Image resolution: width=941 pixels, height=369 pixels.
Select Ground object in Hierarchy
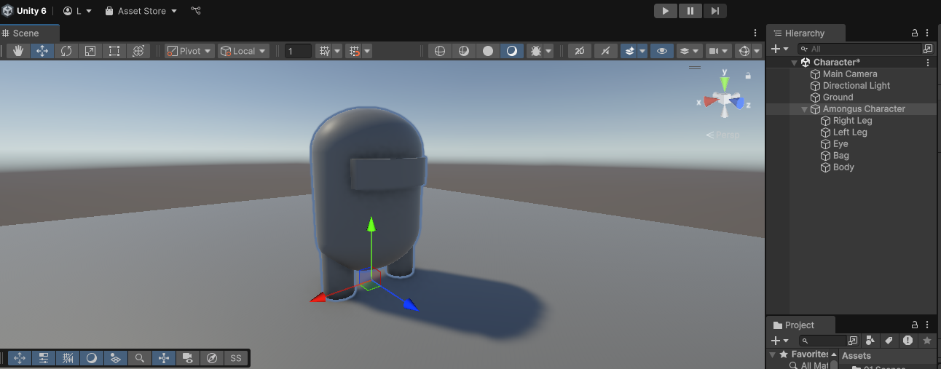838,98
